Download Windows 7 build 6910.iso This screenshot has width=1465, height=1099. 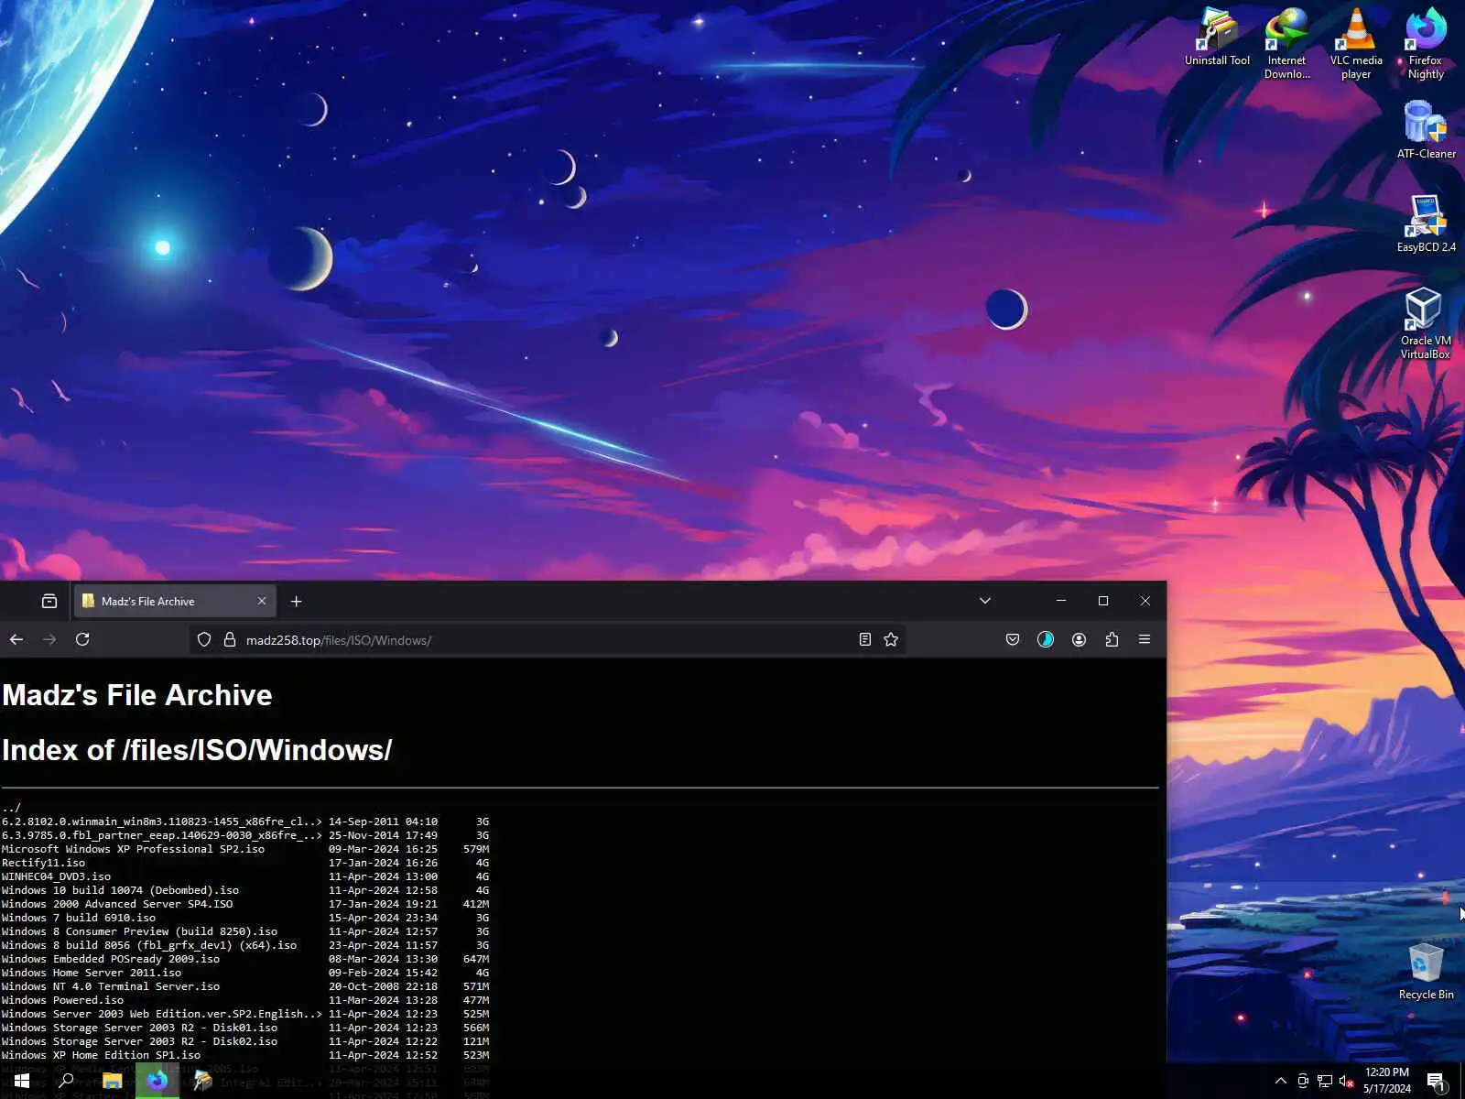point(79,918)
